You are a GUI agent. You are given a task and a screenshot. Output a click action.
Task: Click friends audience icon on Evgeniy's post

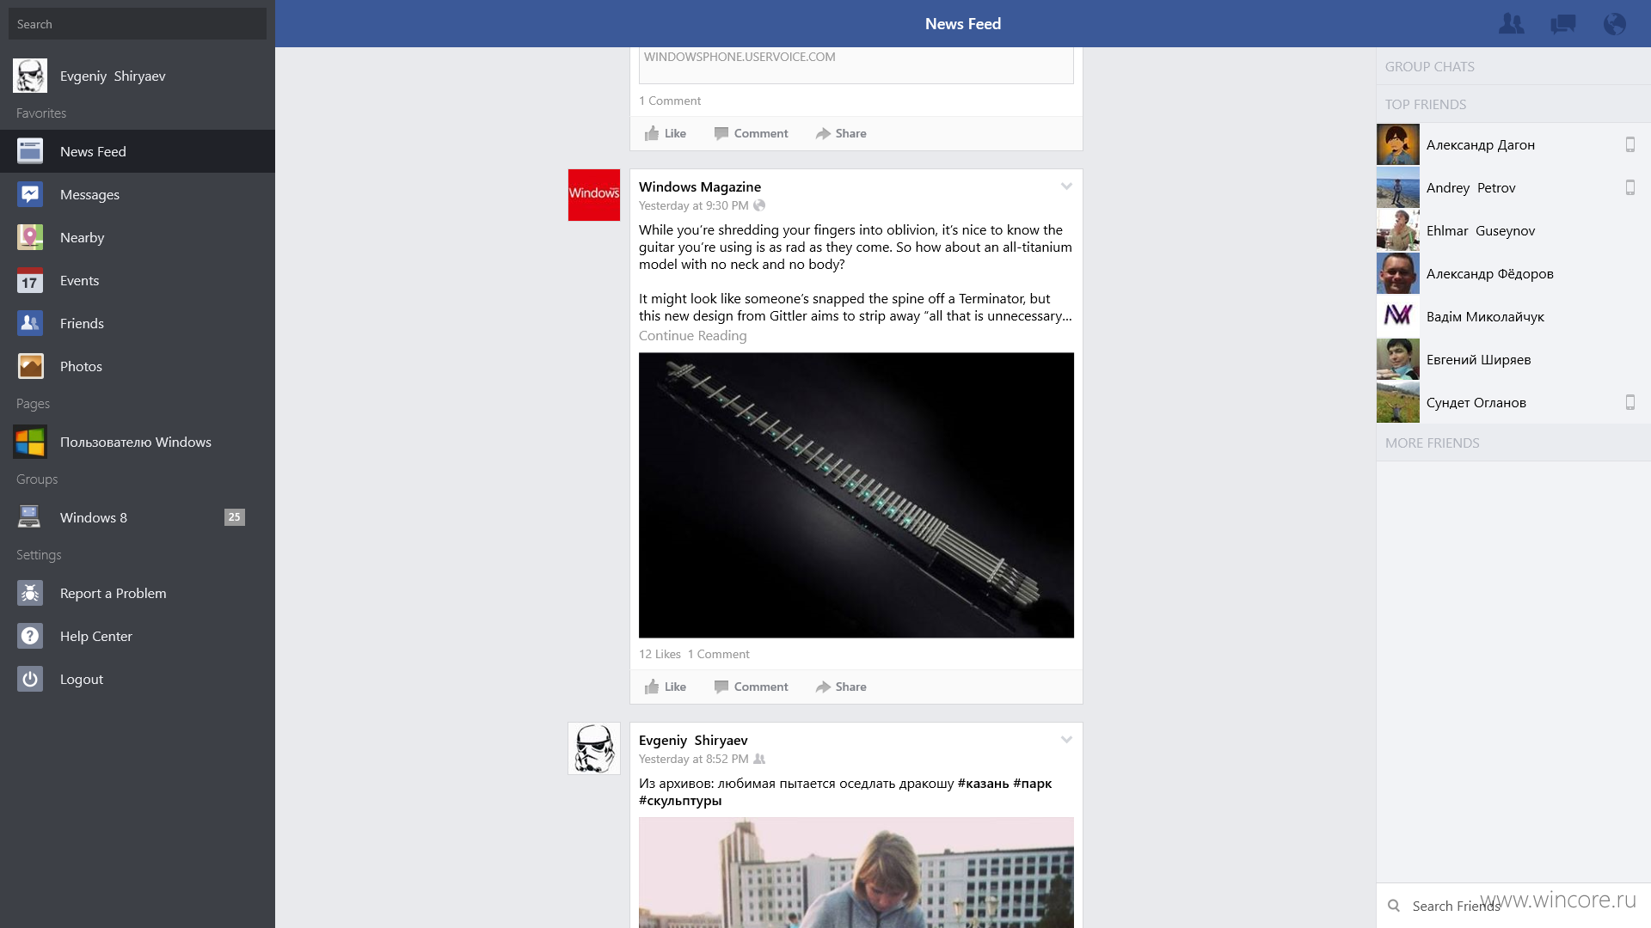759,759
